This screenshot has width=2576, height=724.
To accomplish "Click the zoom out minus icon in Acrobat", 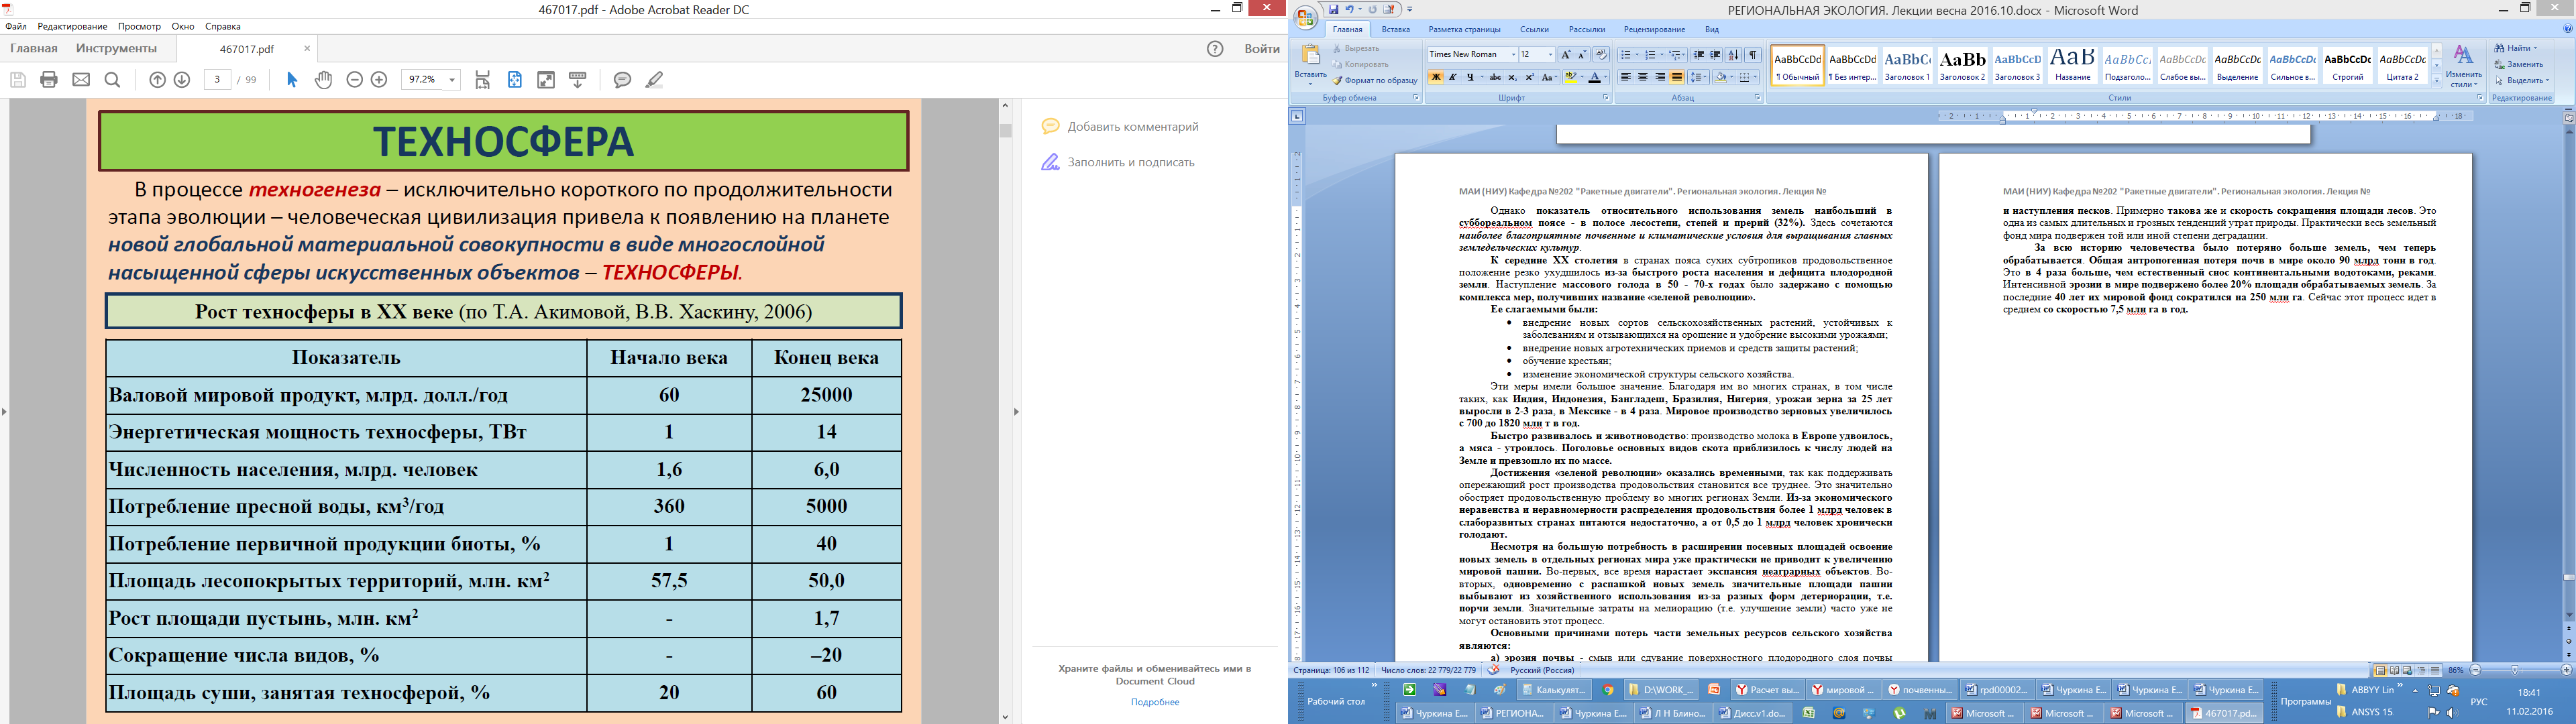I will click(354, 80).
